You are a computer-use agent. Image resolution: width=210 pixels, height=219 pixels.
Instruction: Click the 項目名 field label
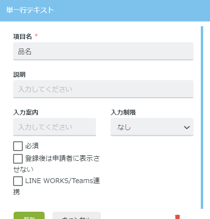coord(22,36)
